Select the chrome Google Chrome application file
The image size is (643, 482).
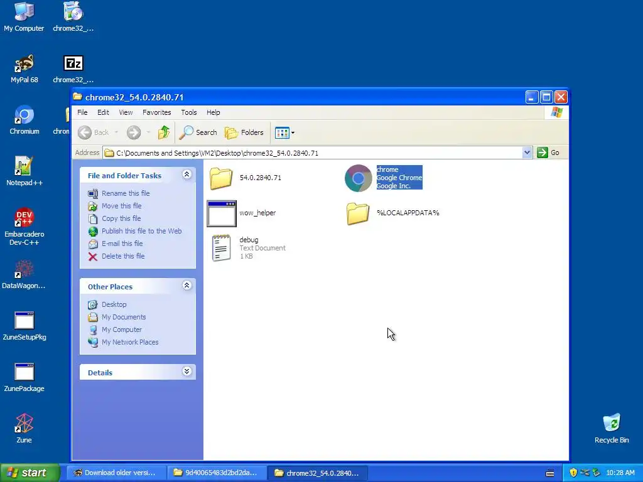[384, 178]
